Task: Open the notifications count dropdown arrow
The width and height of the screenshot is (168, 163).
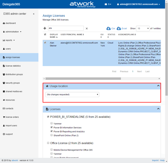Action: click(111, 4)
